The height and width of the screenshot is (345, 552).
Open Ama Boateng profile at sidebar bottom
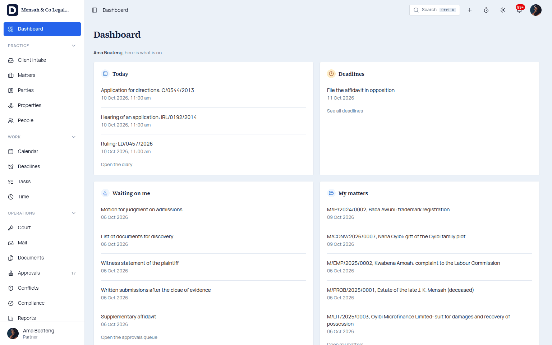click(42, 333)
